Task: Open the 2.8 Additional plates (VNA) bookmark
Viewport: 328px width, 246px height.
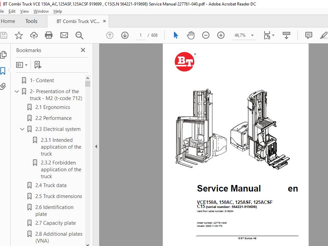Action: coord(59,237)
